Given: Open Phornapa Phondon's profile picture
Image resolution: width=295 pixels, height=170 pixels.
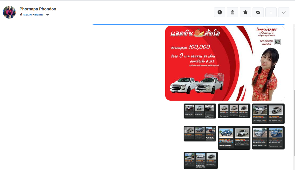Looking at the screenshot, I should point(9,12).
